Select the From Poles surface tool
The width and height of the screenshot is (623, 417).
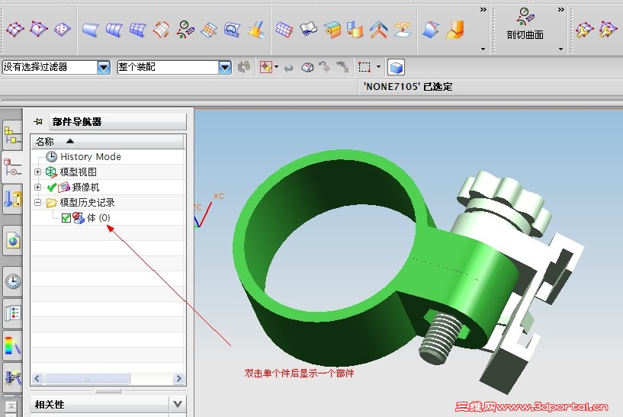tap(39, 30)
